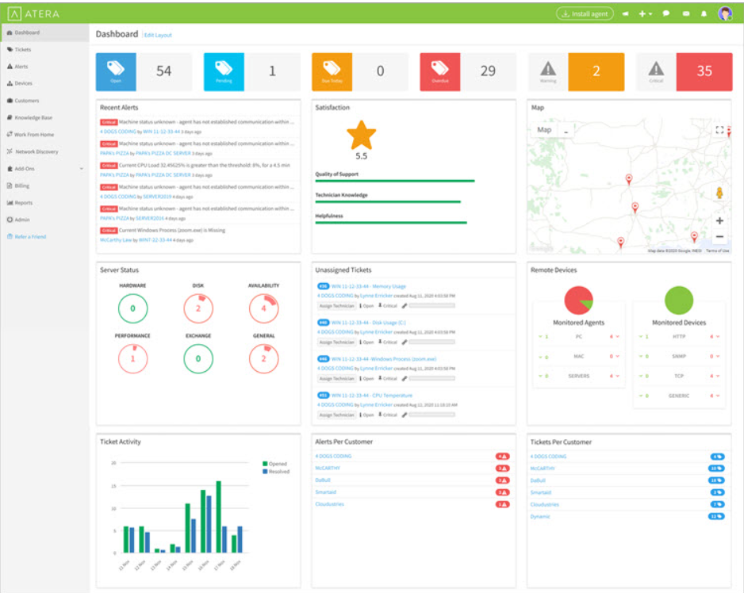Click the orange Warning count 2 tile
The image size is (744, 593).
click(596, 71)
